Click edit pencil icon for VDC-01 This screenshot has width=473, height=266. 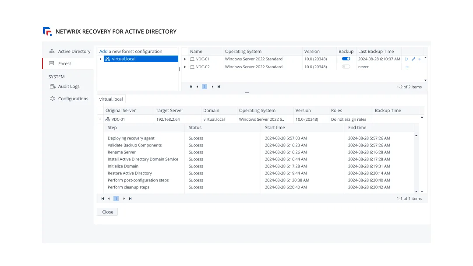click(413, 59)
